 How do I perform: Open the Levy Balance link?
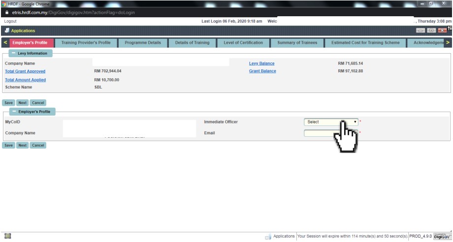[x=261, y=63]
